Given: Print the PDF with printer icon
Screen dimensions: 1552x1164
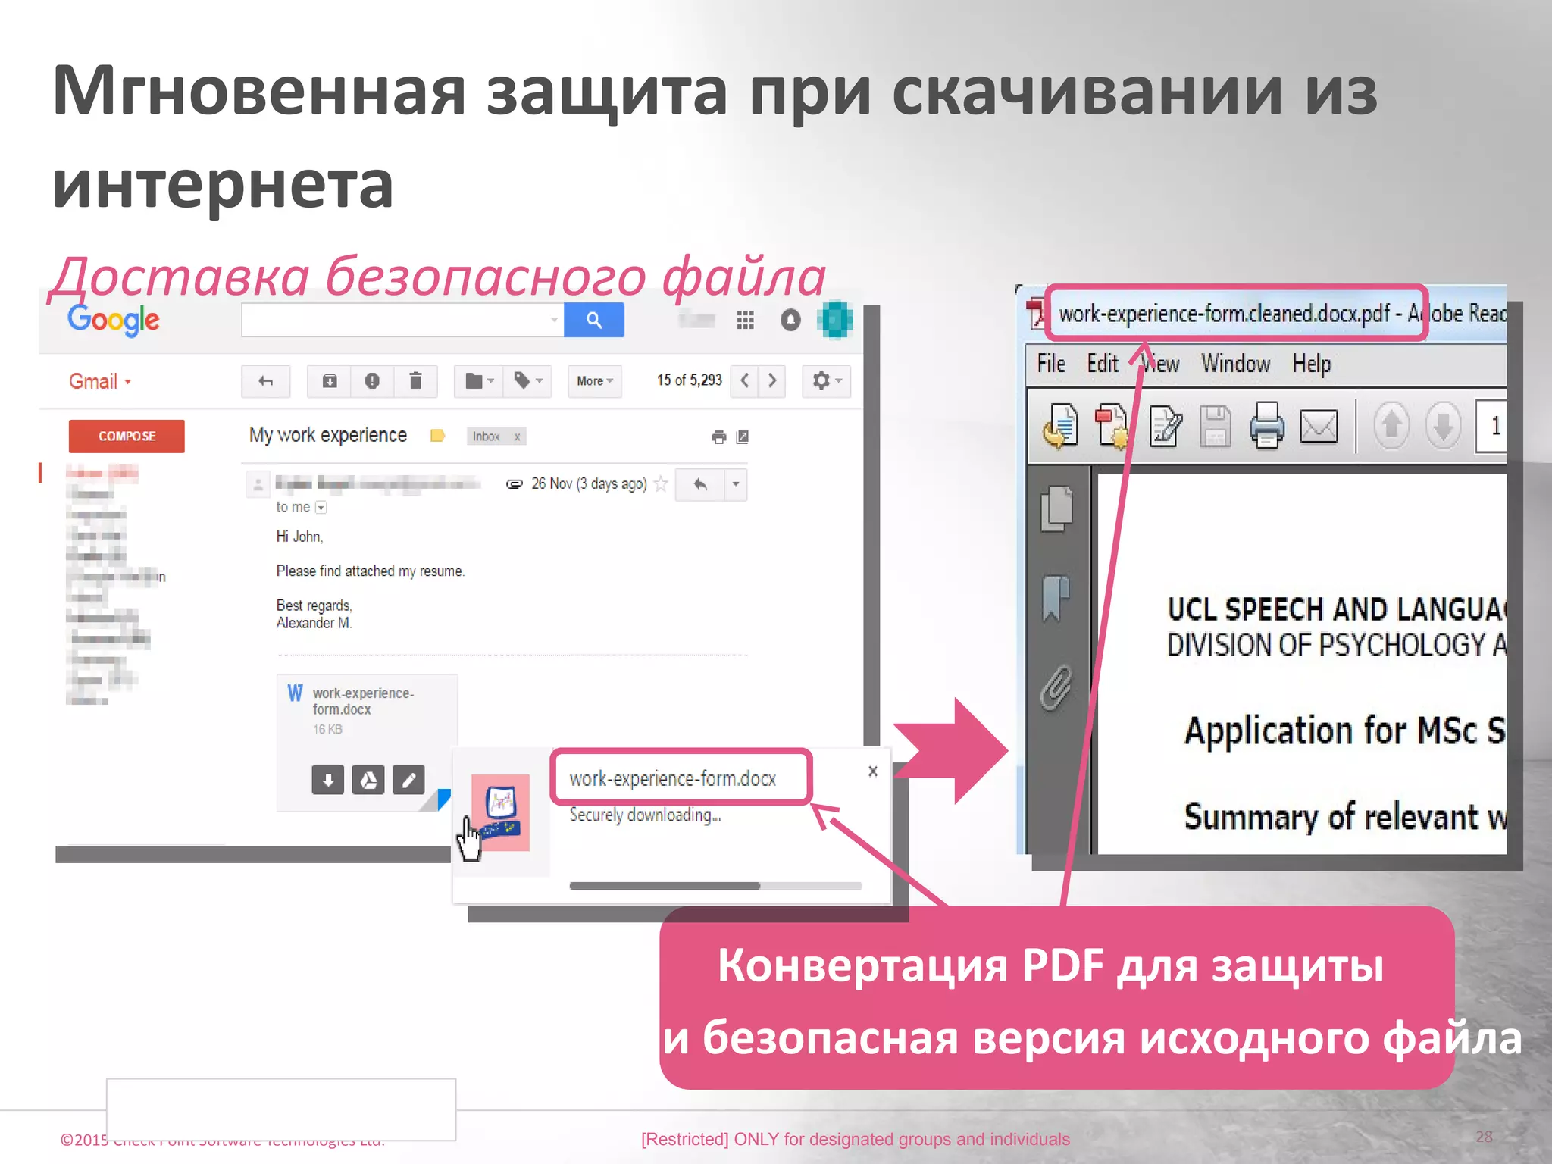Looking at the screenshot, I should click(1266, 426).
